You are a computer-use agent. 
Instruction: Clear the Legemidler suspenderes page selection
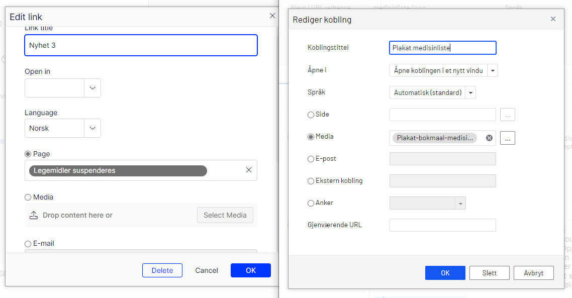pyautogui.click(x=248, y=170)
